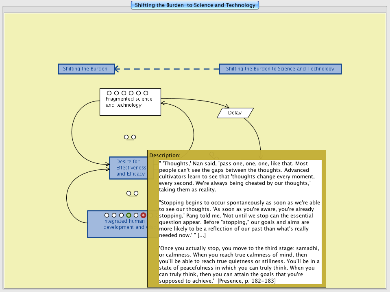Open 'Shifting the Burden to Science and Technology' node

point(280,69)
